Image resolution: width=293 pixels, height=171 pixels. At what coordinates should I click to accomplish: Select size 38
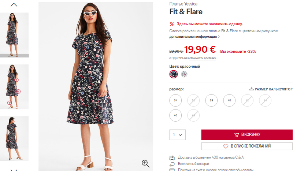click(x=211, y=100)
